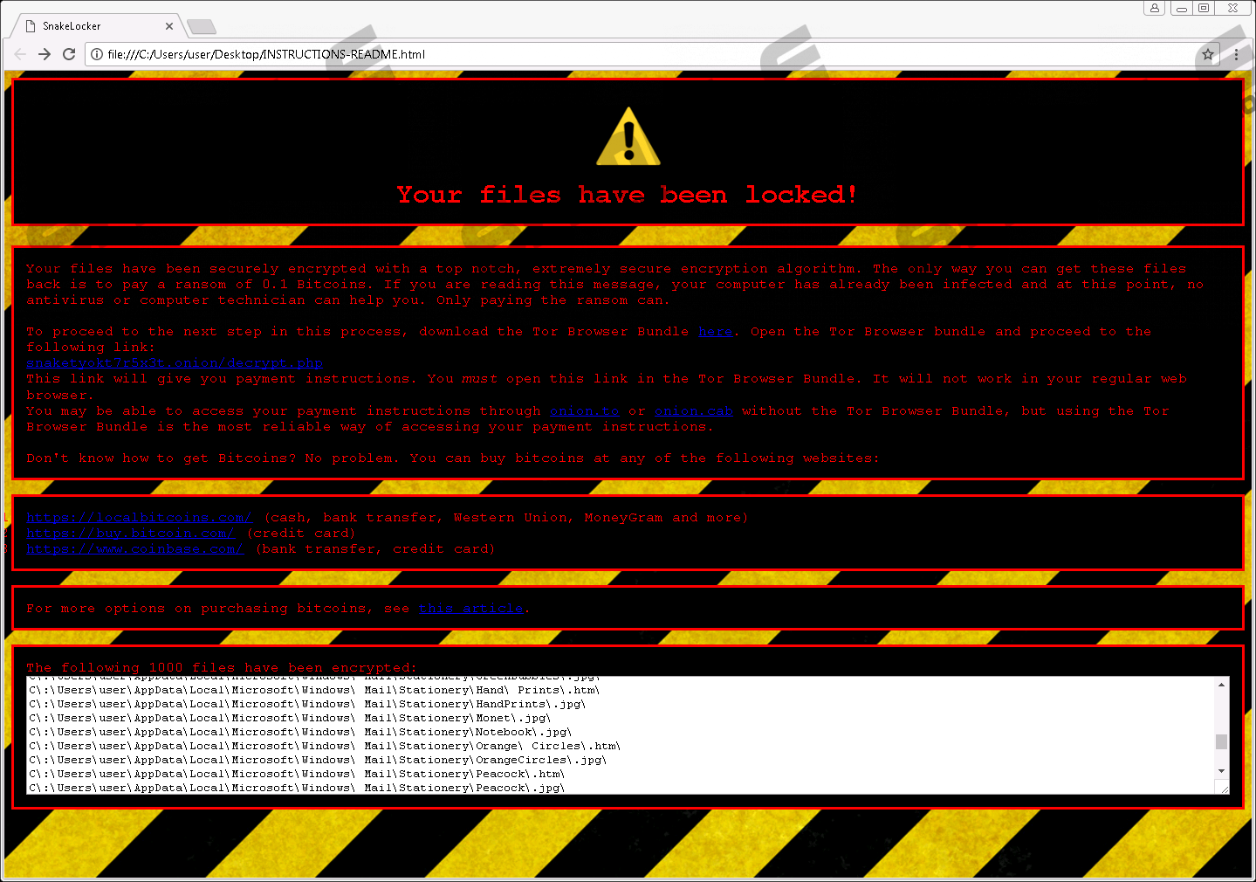Open the www.coinbase.com link

tap(134, 549)
